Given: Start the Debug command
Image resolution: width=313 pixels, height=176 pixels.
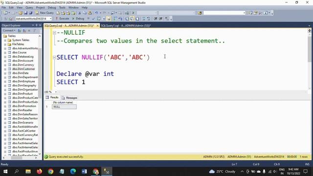Looking at the screenshot, I should coord(78,19).
